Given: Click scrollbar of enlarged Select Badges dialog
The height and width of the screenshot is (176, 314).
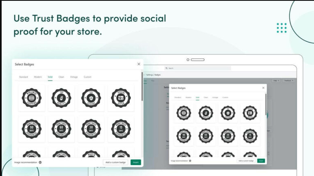Looking at the screenshot, I should [142, 86].
